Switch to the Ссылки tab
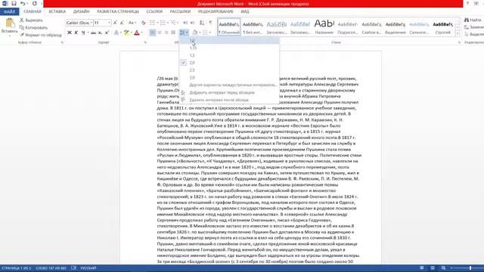 pos(154,11)
